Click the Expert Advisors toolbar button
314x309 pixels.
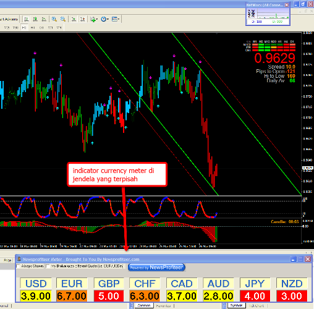pos(9,19)
